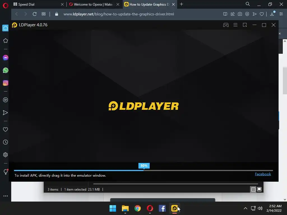Open the Facebook link in LDPlayer
The image size is (287, 215).
(x=263, y=174)
